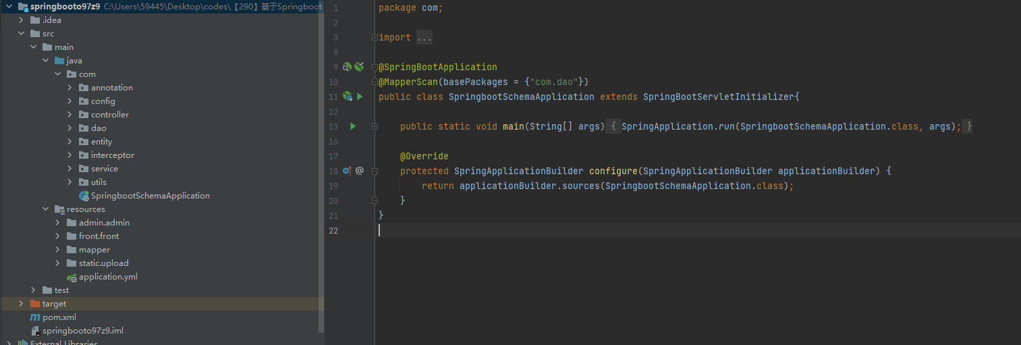Click the Spring bean gutter icon beside the class declaration
The width and height of the screenshot is (1021, 345).
347,97
